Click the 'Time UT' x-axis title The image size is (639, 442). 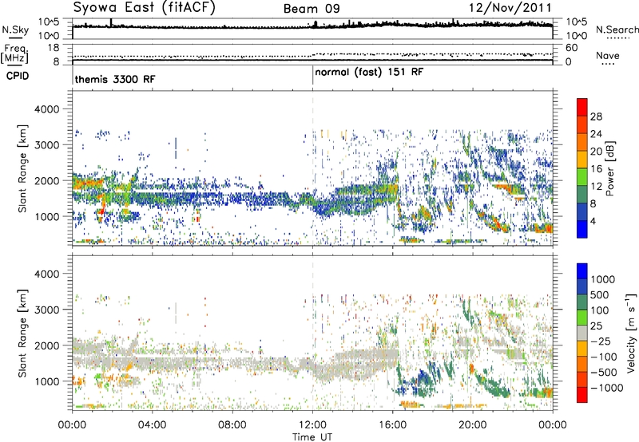tap(312, 437)
